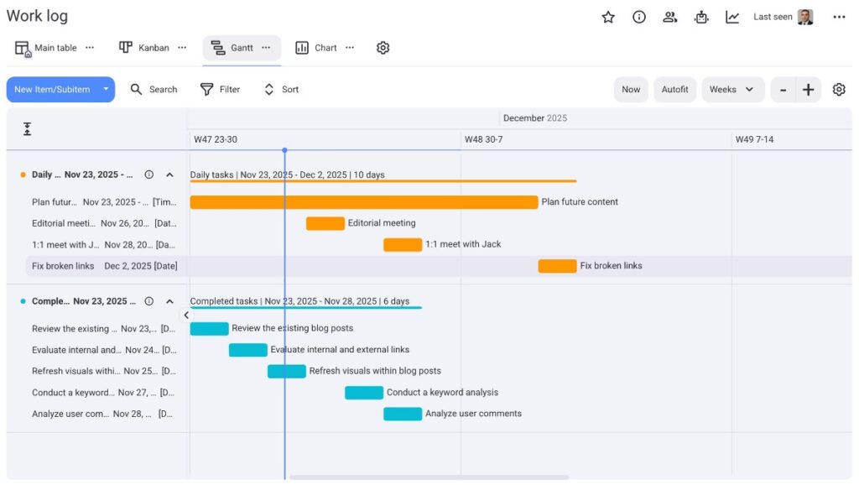Open the members sharing icon
The height and width of the screenshot is (485, 859).
669,17
